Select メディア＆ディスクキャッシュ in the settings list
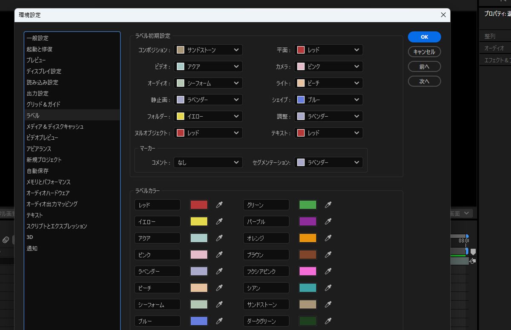Viewport: 511px width, 330px height. pyautogui.click(x=72, y=126)
